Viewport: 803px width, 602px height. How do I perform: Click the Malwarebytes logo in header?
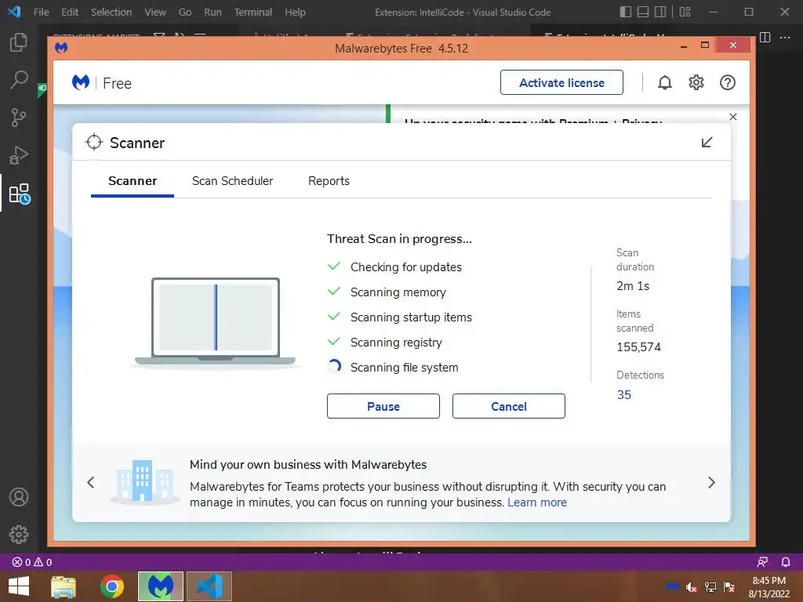(81, 82)
